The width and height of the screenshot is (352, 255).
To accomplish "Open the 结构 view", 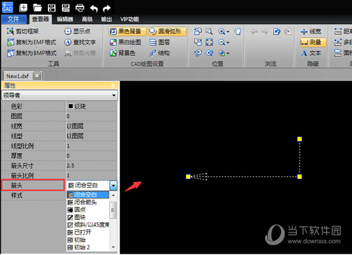I will [x=159, y=53].
